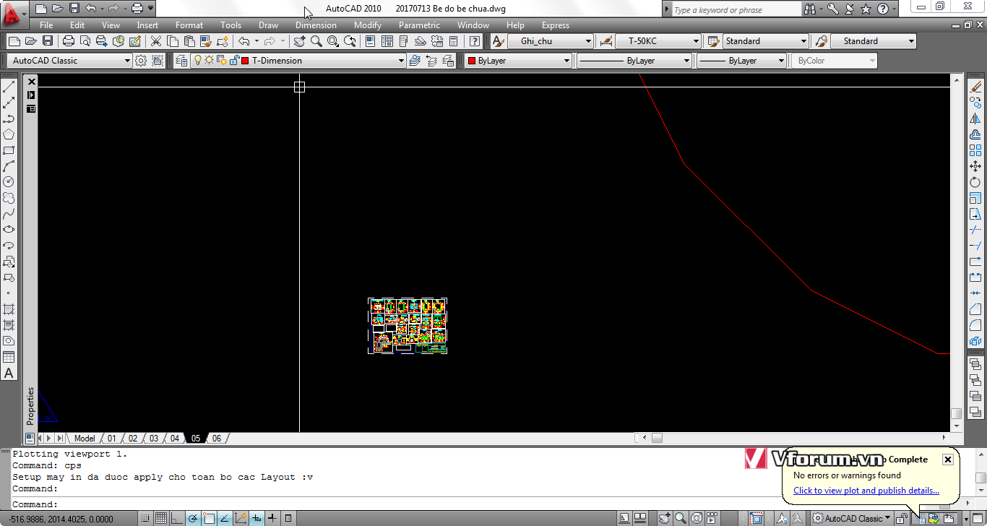Image resolution: width=987 pixels, height=526 pixels.
Task: Click the search binoculars icon in title bar
Action: coord(810,9)
